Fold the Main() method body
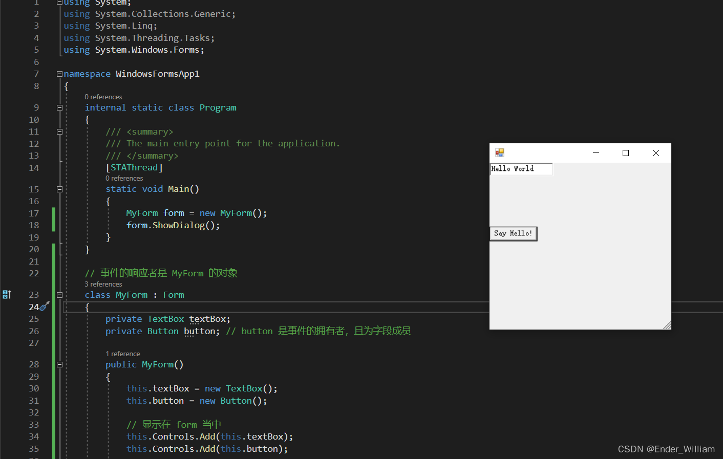 coord(59,189)
